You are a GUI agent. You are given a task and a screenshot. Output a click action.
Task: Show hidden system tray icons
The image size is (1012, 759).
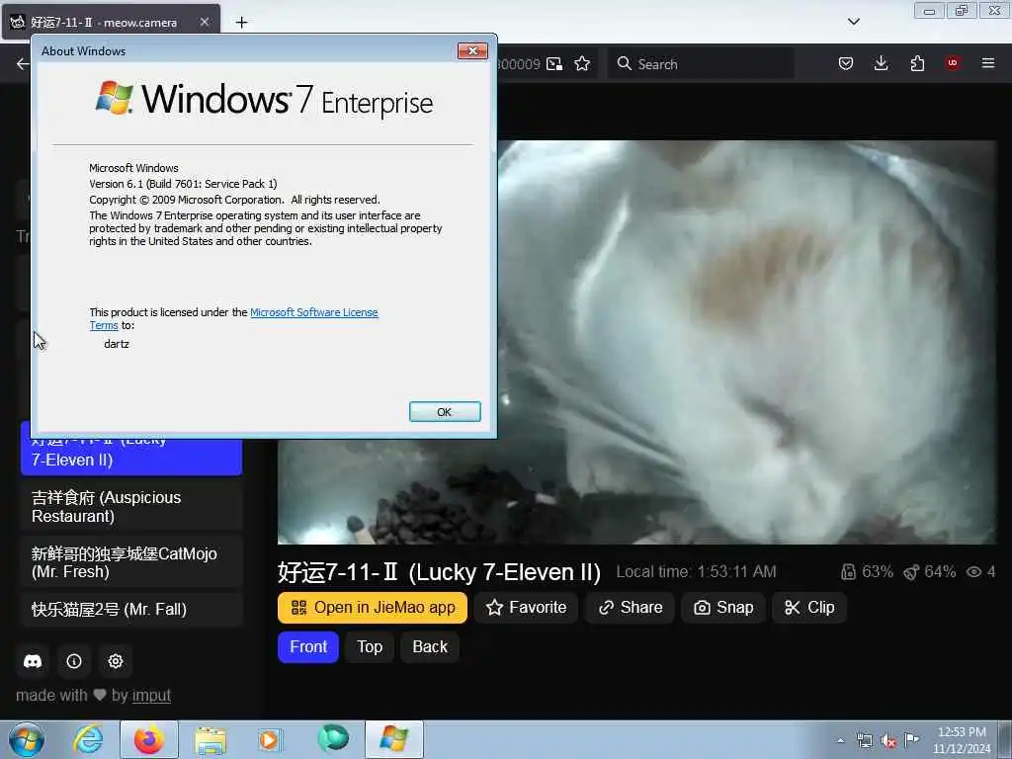pos(840,741)
